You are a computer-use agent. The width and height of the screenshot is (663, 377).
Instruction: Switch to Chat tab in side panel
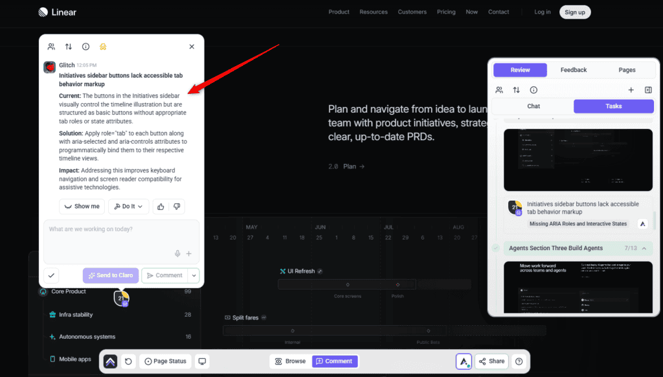point(534,106)
